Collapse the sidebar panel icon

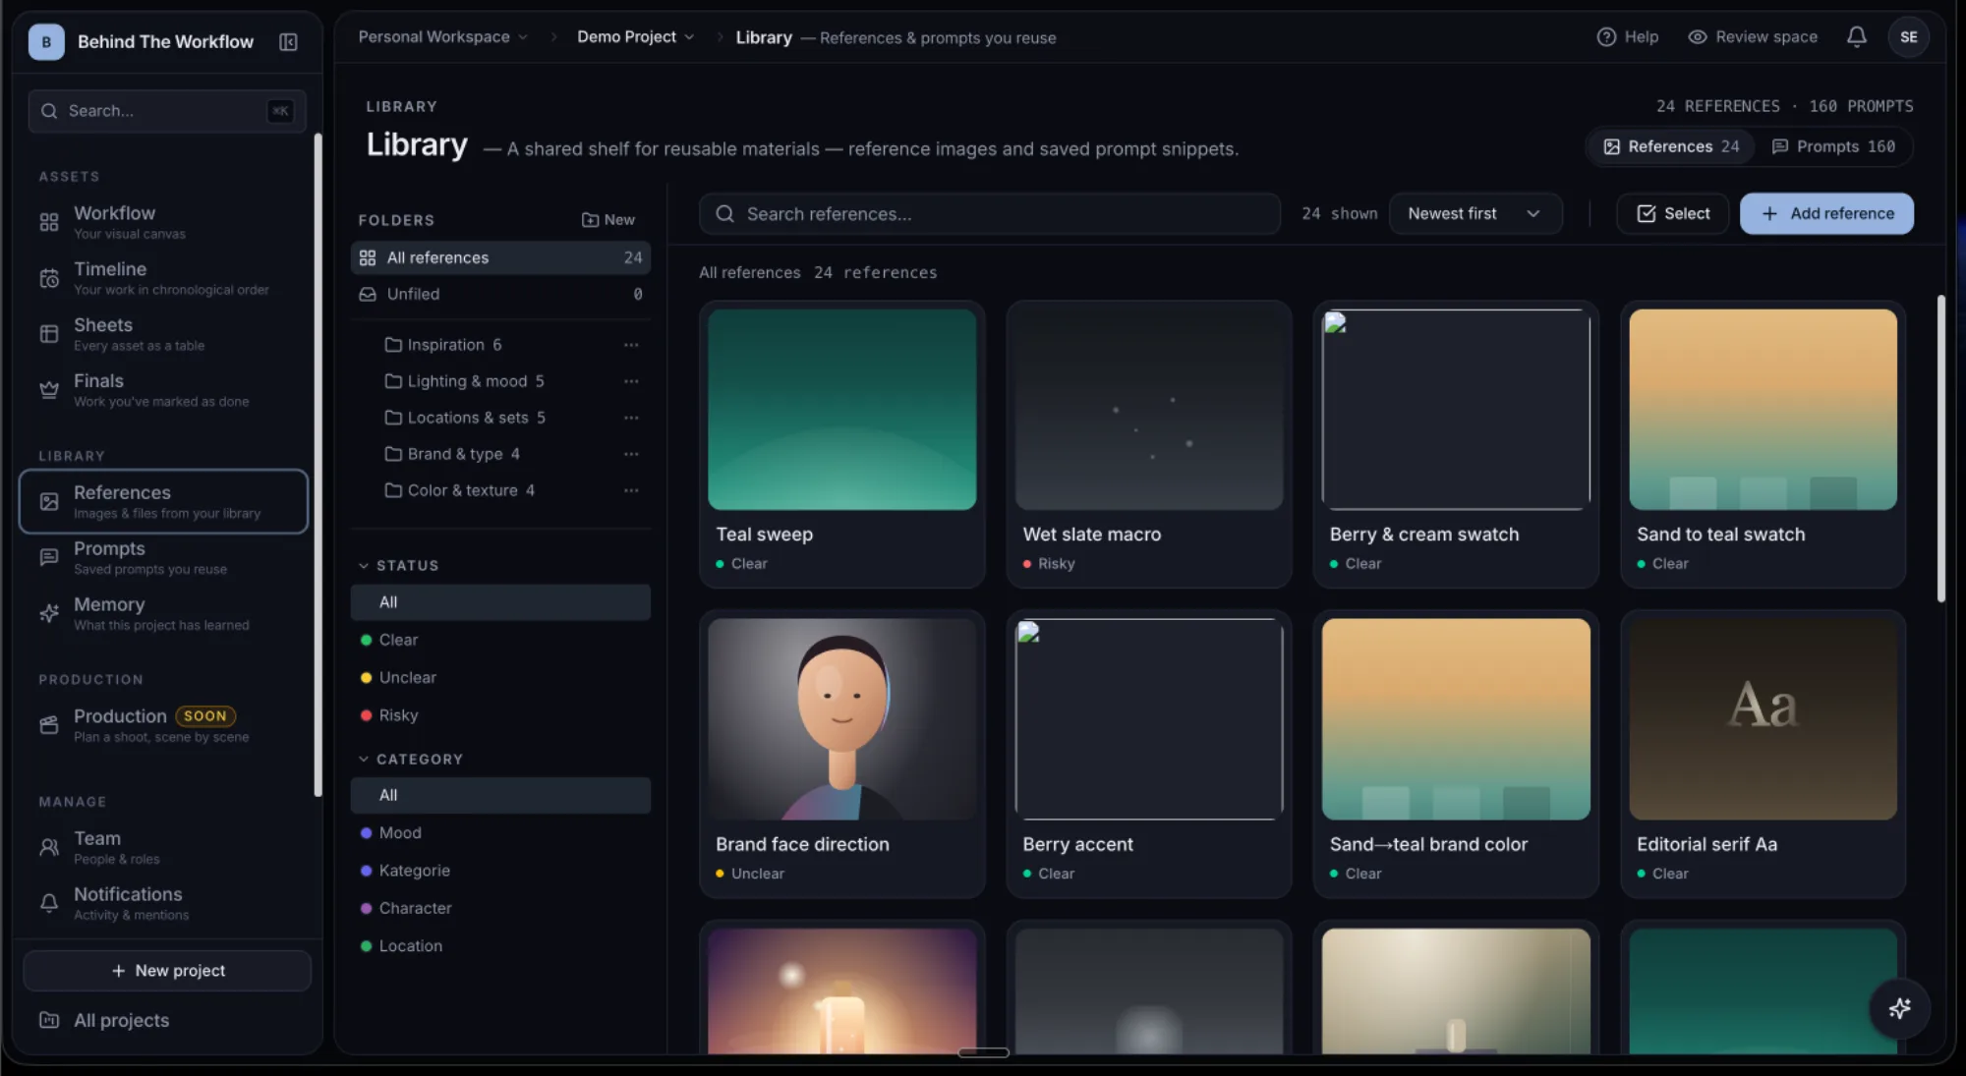[288, 41]
